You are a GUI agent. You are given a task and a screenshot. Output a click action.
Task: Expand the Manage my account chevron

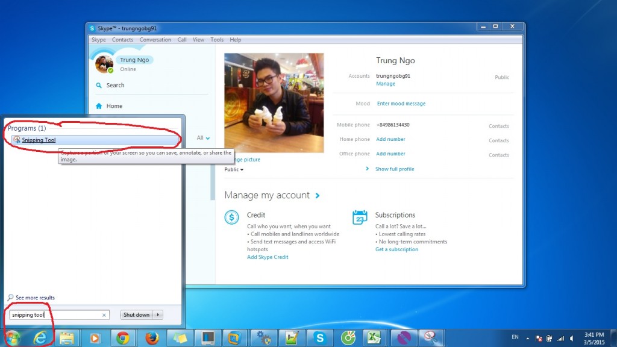click(x=318, y=196)
